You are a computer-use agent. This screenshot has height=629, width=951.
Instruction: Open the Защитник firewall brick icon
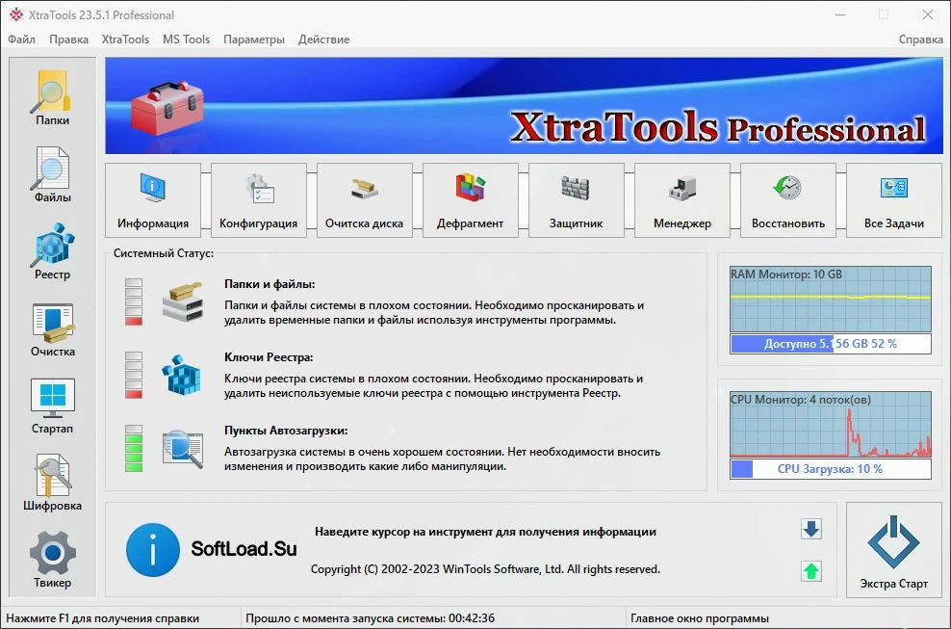(576, 189)
